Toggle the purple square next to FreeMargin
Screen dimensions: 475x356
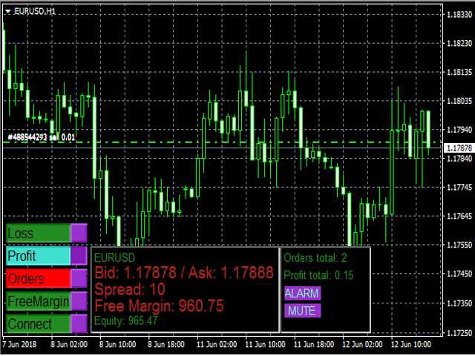coord(79,301)
